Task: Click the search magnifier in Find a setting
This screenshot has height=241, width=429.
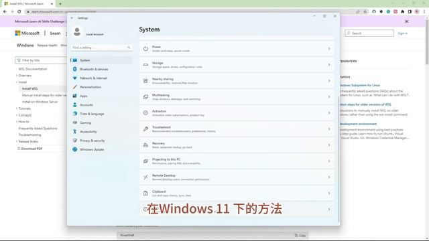Action: pos(129,48)
